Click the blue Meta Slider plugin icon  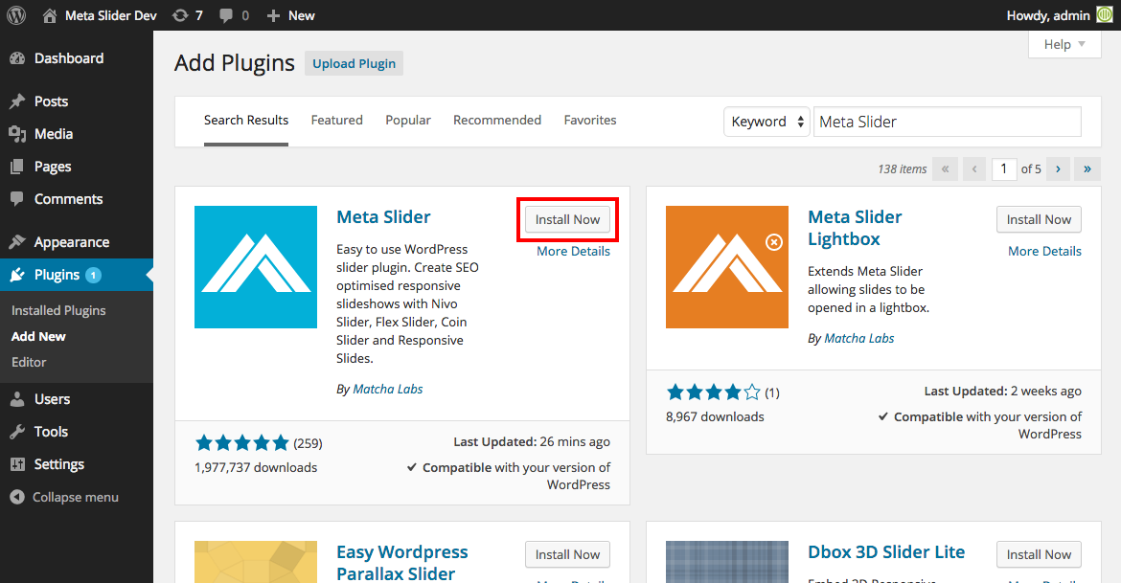click(255, 267)
